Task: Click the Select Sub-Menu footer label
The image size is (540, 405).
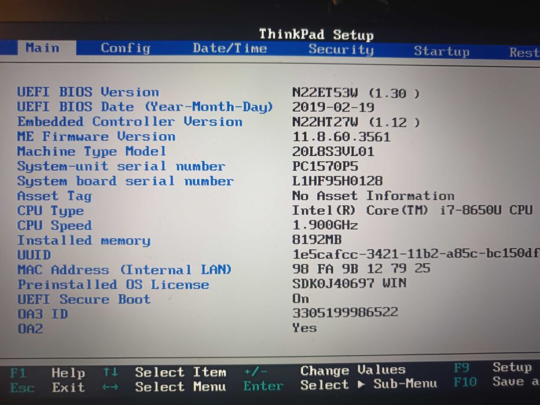Action: 369,384
